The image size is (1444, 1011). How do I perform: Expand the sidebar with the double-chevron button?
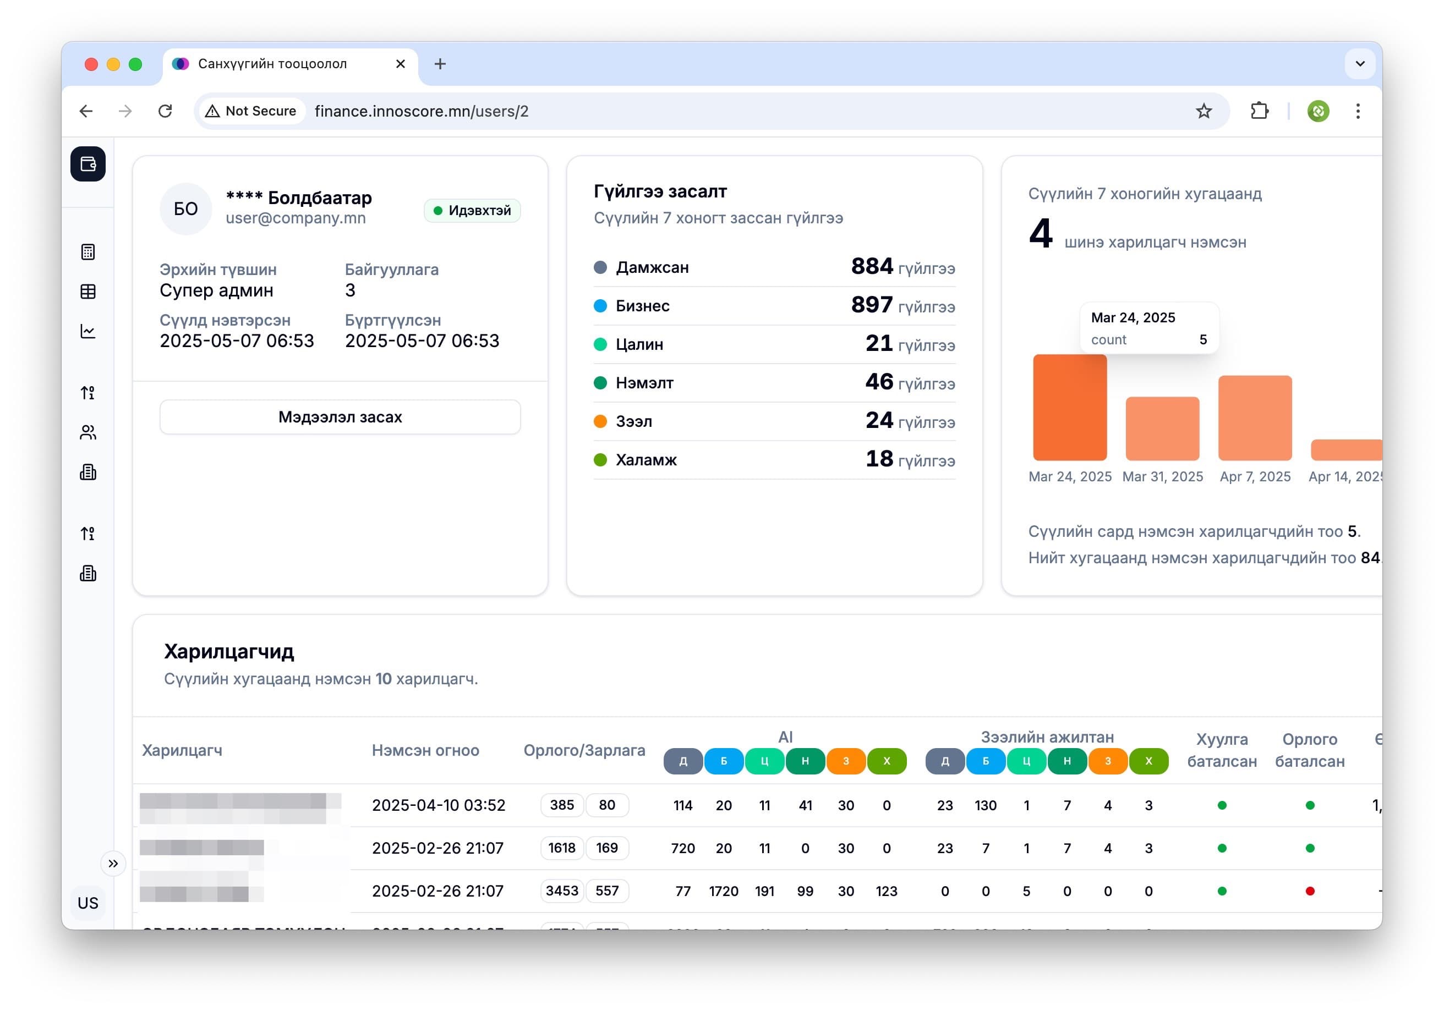(x=113, y=863)
